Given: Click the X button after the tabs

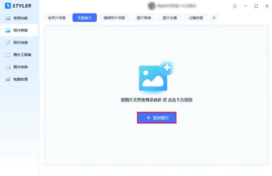Looking at the screenshot, I should pos(214,18).
